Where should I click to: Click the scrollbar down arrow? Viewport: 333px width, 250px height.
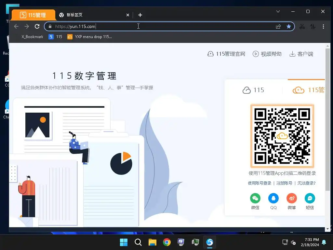pyautogui.click(x=328, y=229)
